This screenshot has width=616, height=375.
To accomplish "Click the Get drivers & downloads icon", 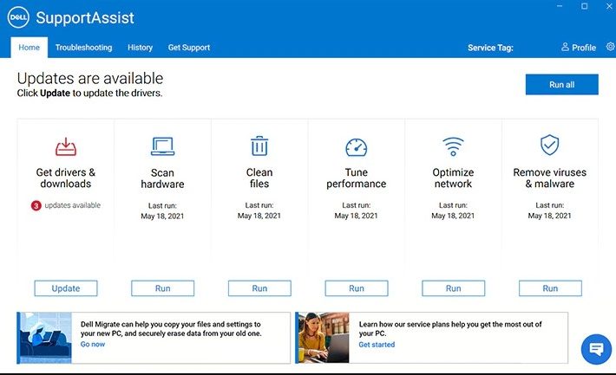I will [x=66, y=146].
